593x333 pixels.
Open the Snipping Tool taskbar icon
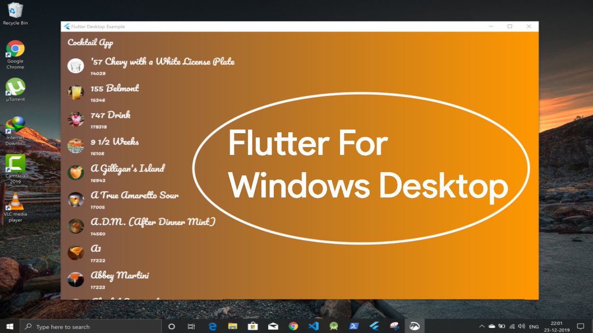pyautogui.click(x=394, y=326)
